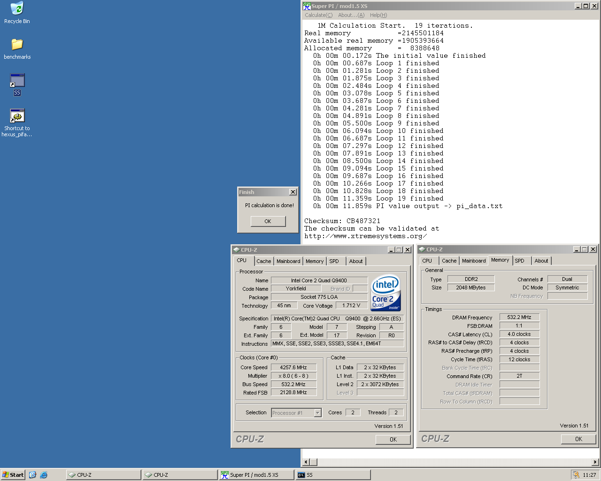Maximize the Super PI window

tap(586, 6)
